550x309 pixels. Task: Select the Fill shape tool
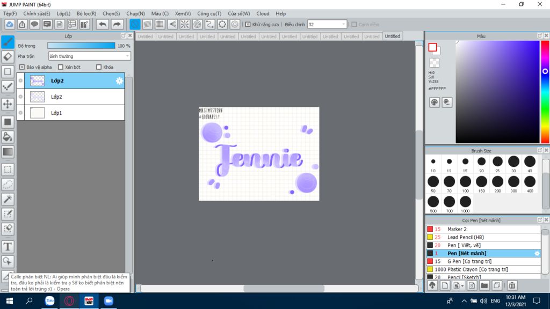tap(8, 122)
